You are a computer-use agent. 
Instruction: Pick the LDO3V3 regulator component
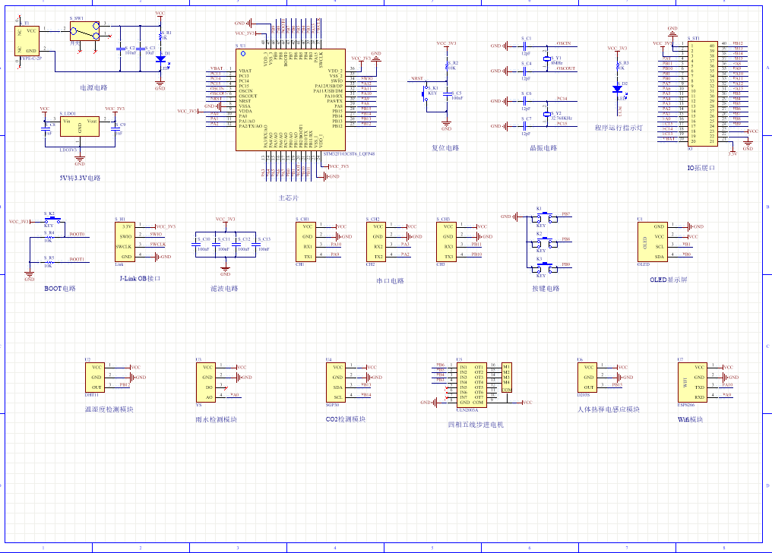pyautogui.click(x=80, y=129)
